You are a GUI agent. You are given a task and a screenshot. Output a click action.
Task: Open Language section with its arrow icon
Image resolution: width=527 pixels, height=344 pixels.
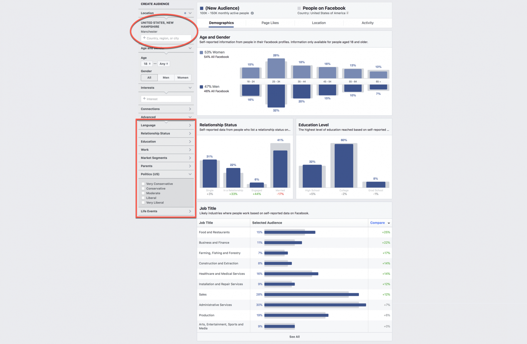[x=190, y=125]
